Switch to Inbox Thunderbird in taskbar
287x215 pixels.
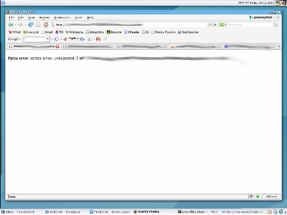[x=18, y=212]
